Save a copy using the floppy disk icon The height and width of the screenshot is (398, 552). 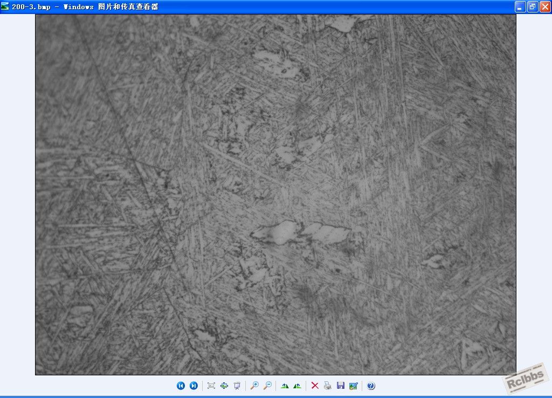click(341, 386)
